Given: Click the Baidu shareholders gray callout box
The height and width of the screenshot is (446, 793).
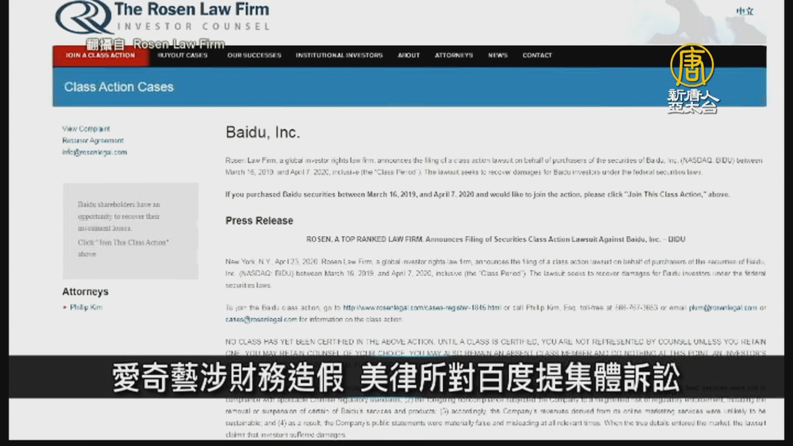Looking at the screenshot, I should click(x=131, y=230).
